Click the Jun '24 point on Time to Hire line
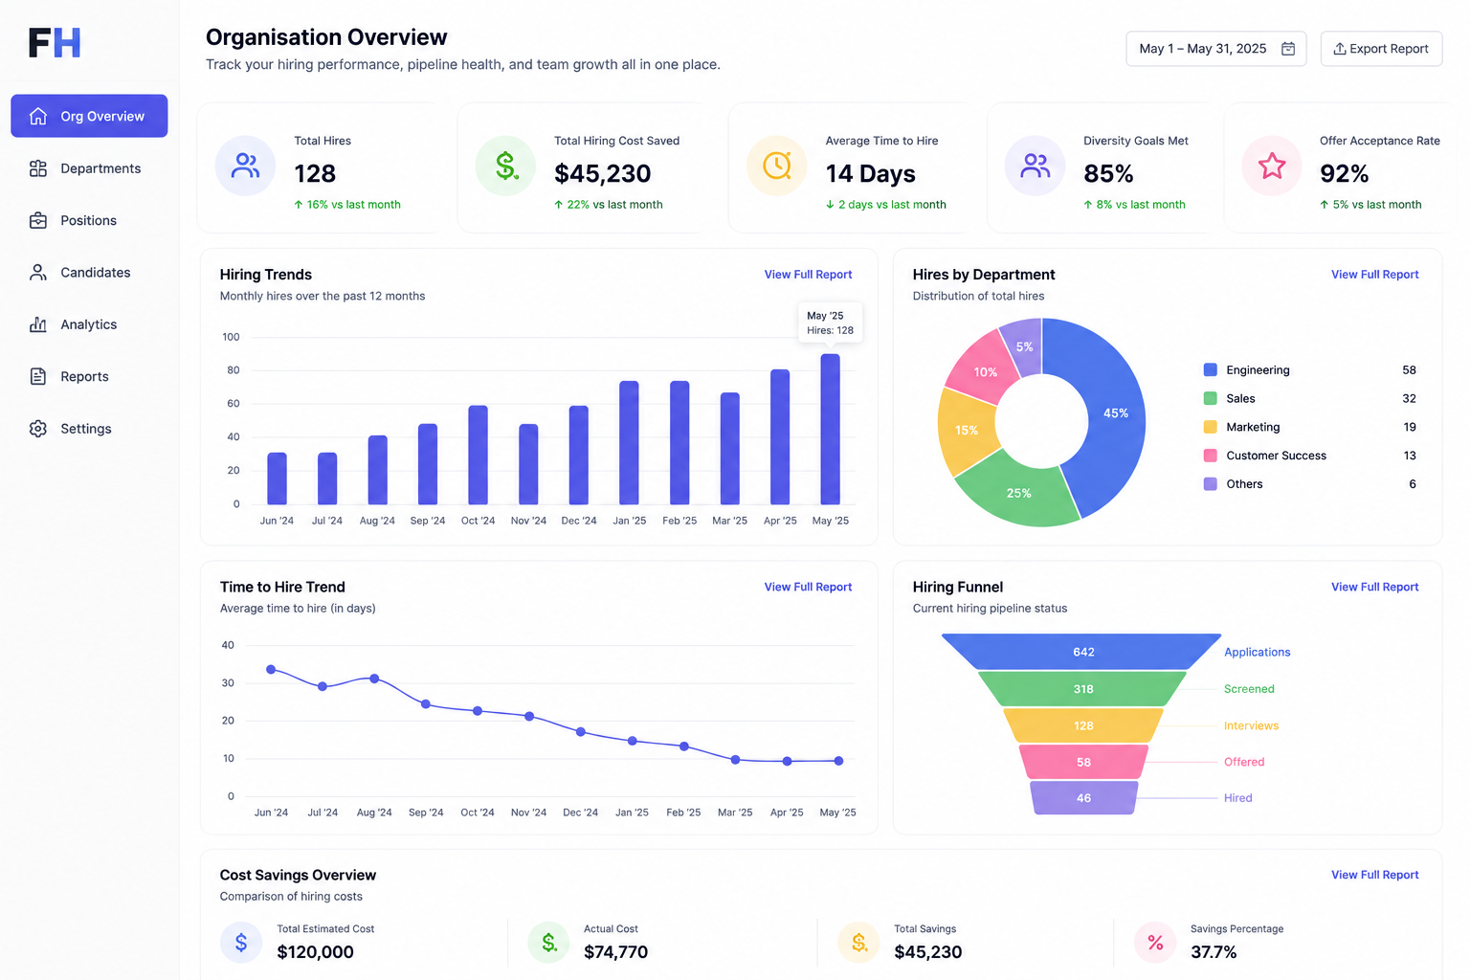 click(271, 670)
